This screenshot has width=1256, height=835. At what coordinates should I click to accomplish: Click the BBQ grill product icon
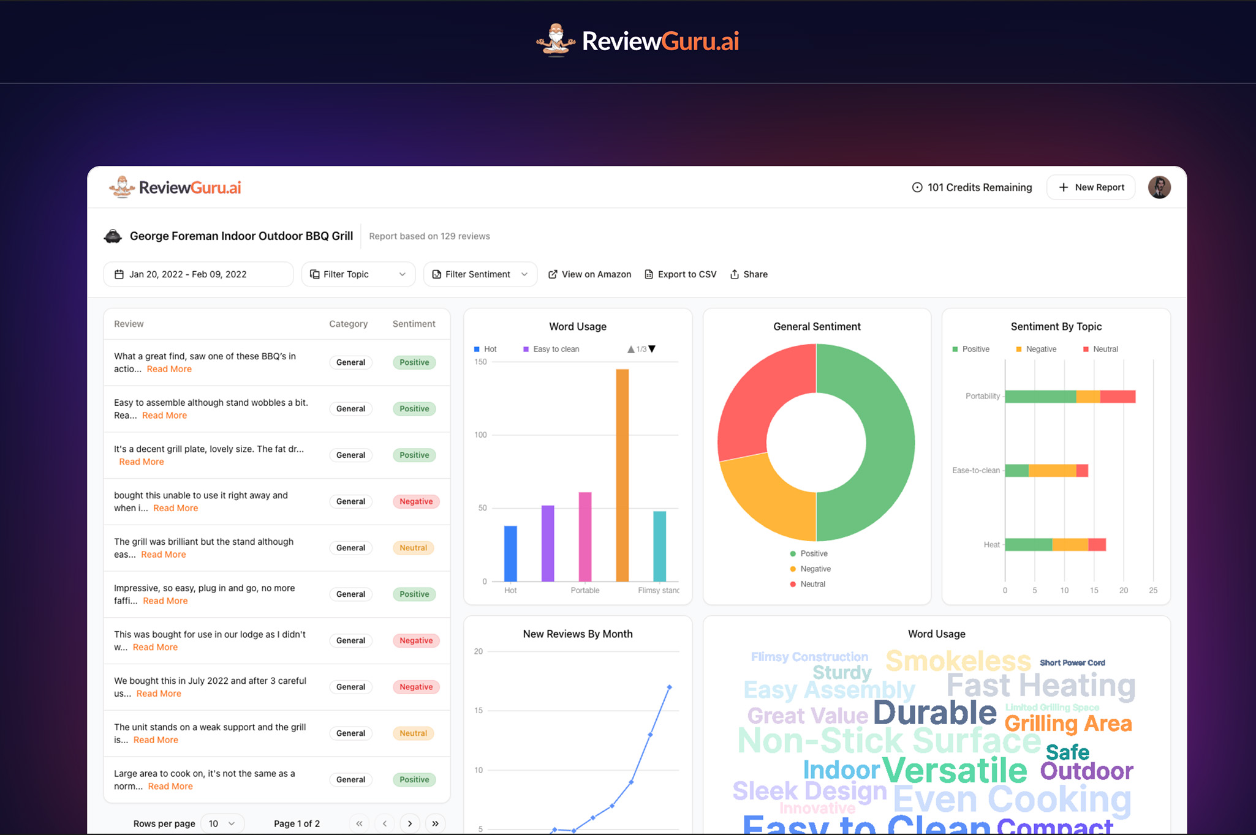pos(113,236)
